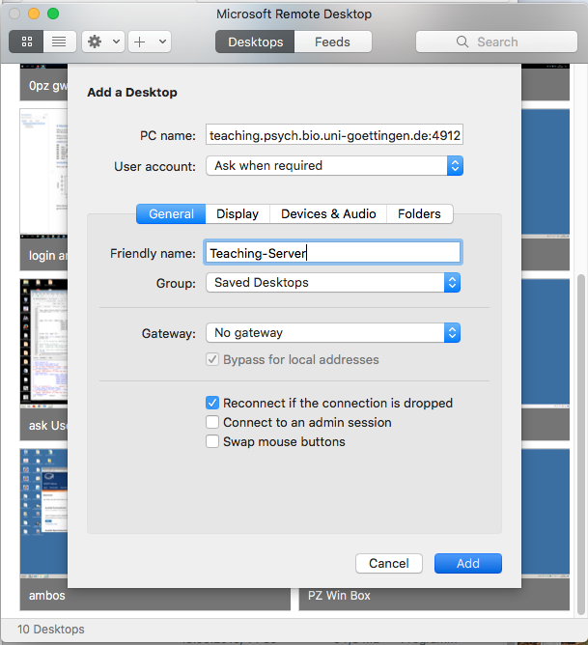Screen dimensions: 588x645
Task: Click the desktop list vertical scrollbar
Action: [580, 444]
